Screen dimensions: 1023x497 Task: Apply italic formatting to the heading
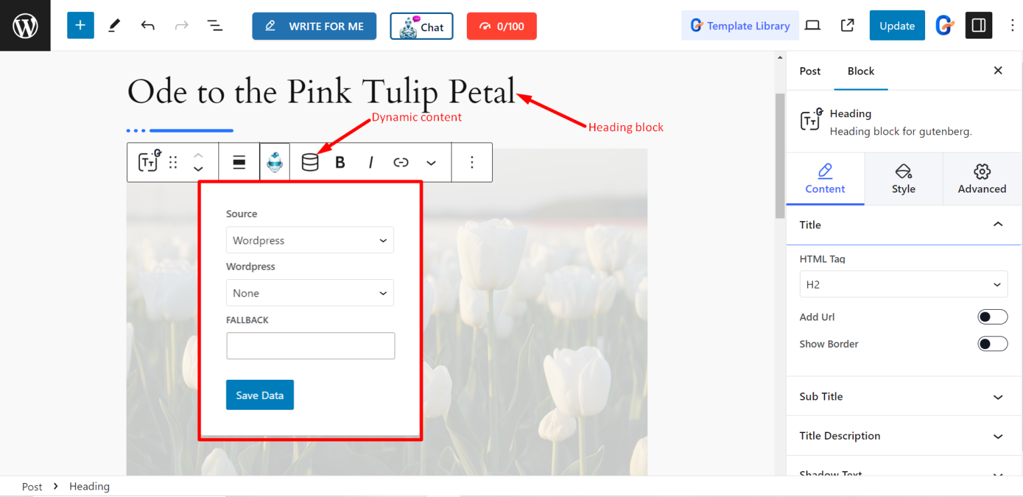pos(370,162)
